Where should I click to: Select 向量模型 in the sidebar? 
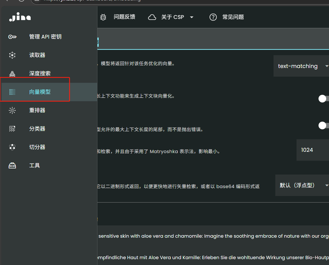click(40, 92)
